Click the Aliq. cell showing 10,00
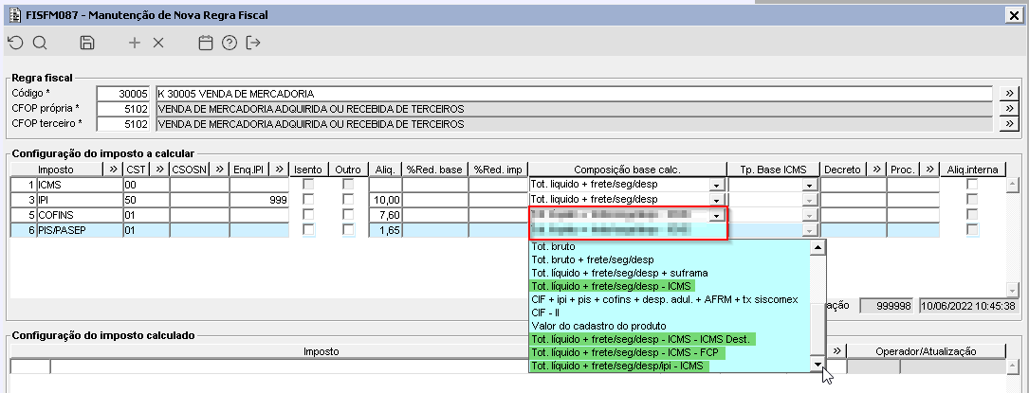The width and height of the screenshot is (1029, 393). (385, 200)
